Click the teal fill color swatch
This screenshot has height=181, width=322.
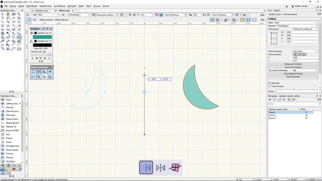[x=42, y=37]
